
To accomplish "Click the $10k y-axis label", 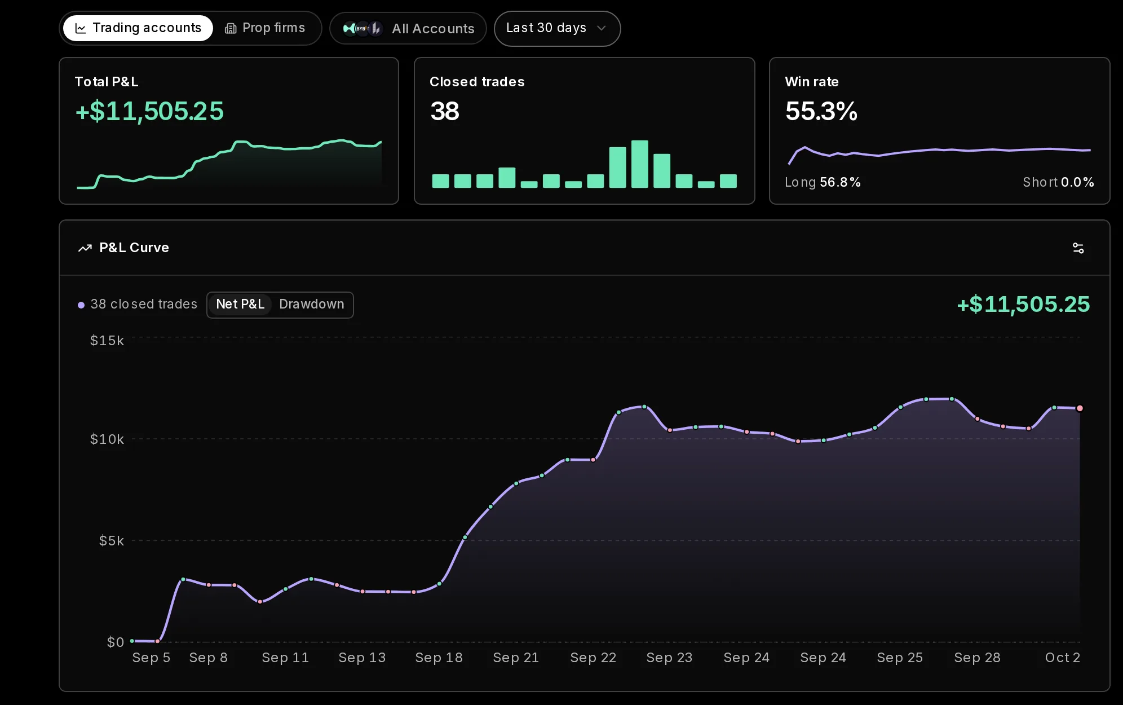I will pyautogui.click(x=107, y=439).
